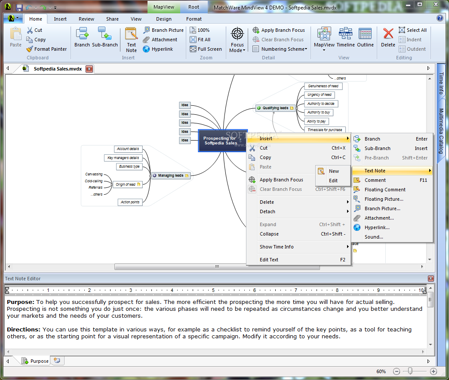
Task: Open Focus Mode dropdown
Action: (237, 40)
